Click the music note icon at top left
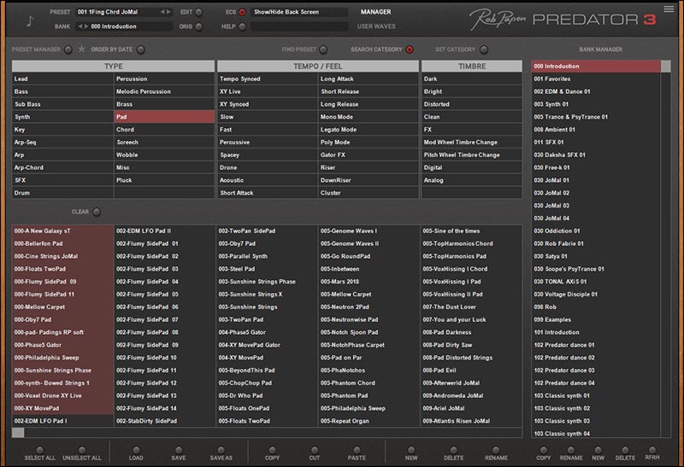The image size is (684, 467). pyautogui.click(x=30, y=20)
